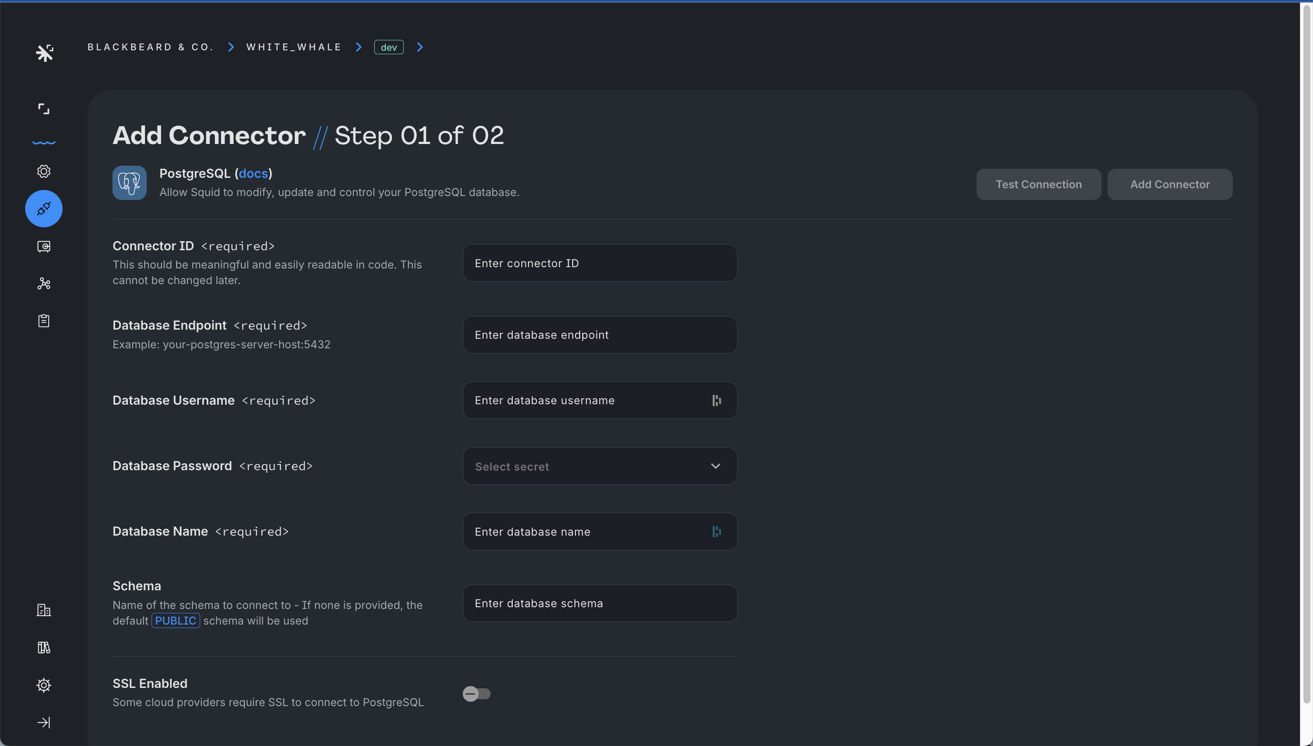The image size is (1313, 746).
Task: Focus the Enter database endpoint field
Action: coord(600,334)
